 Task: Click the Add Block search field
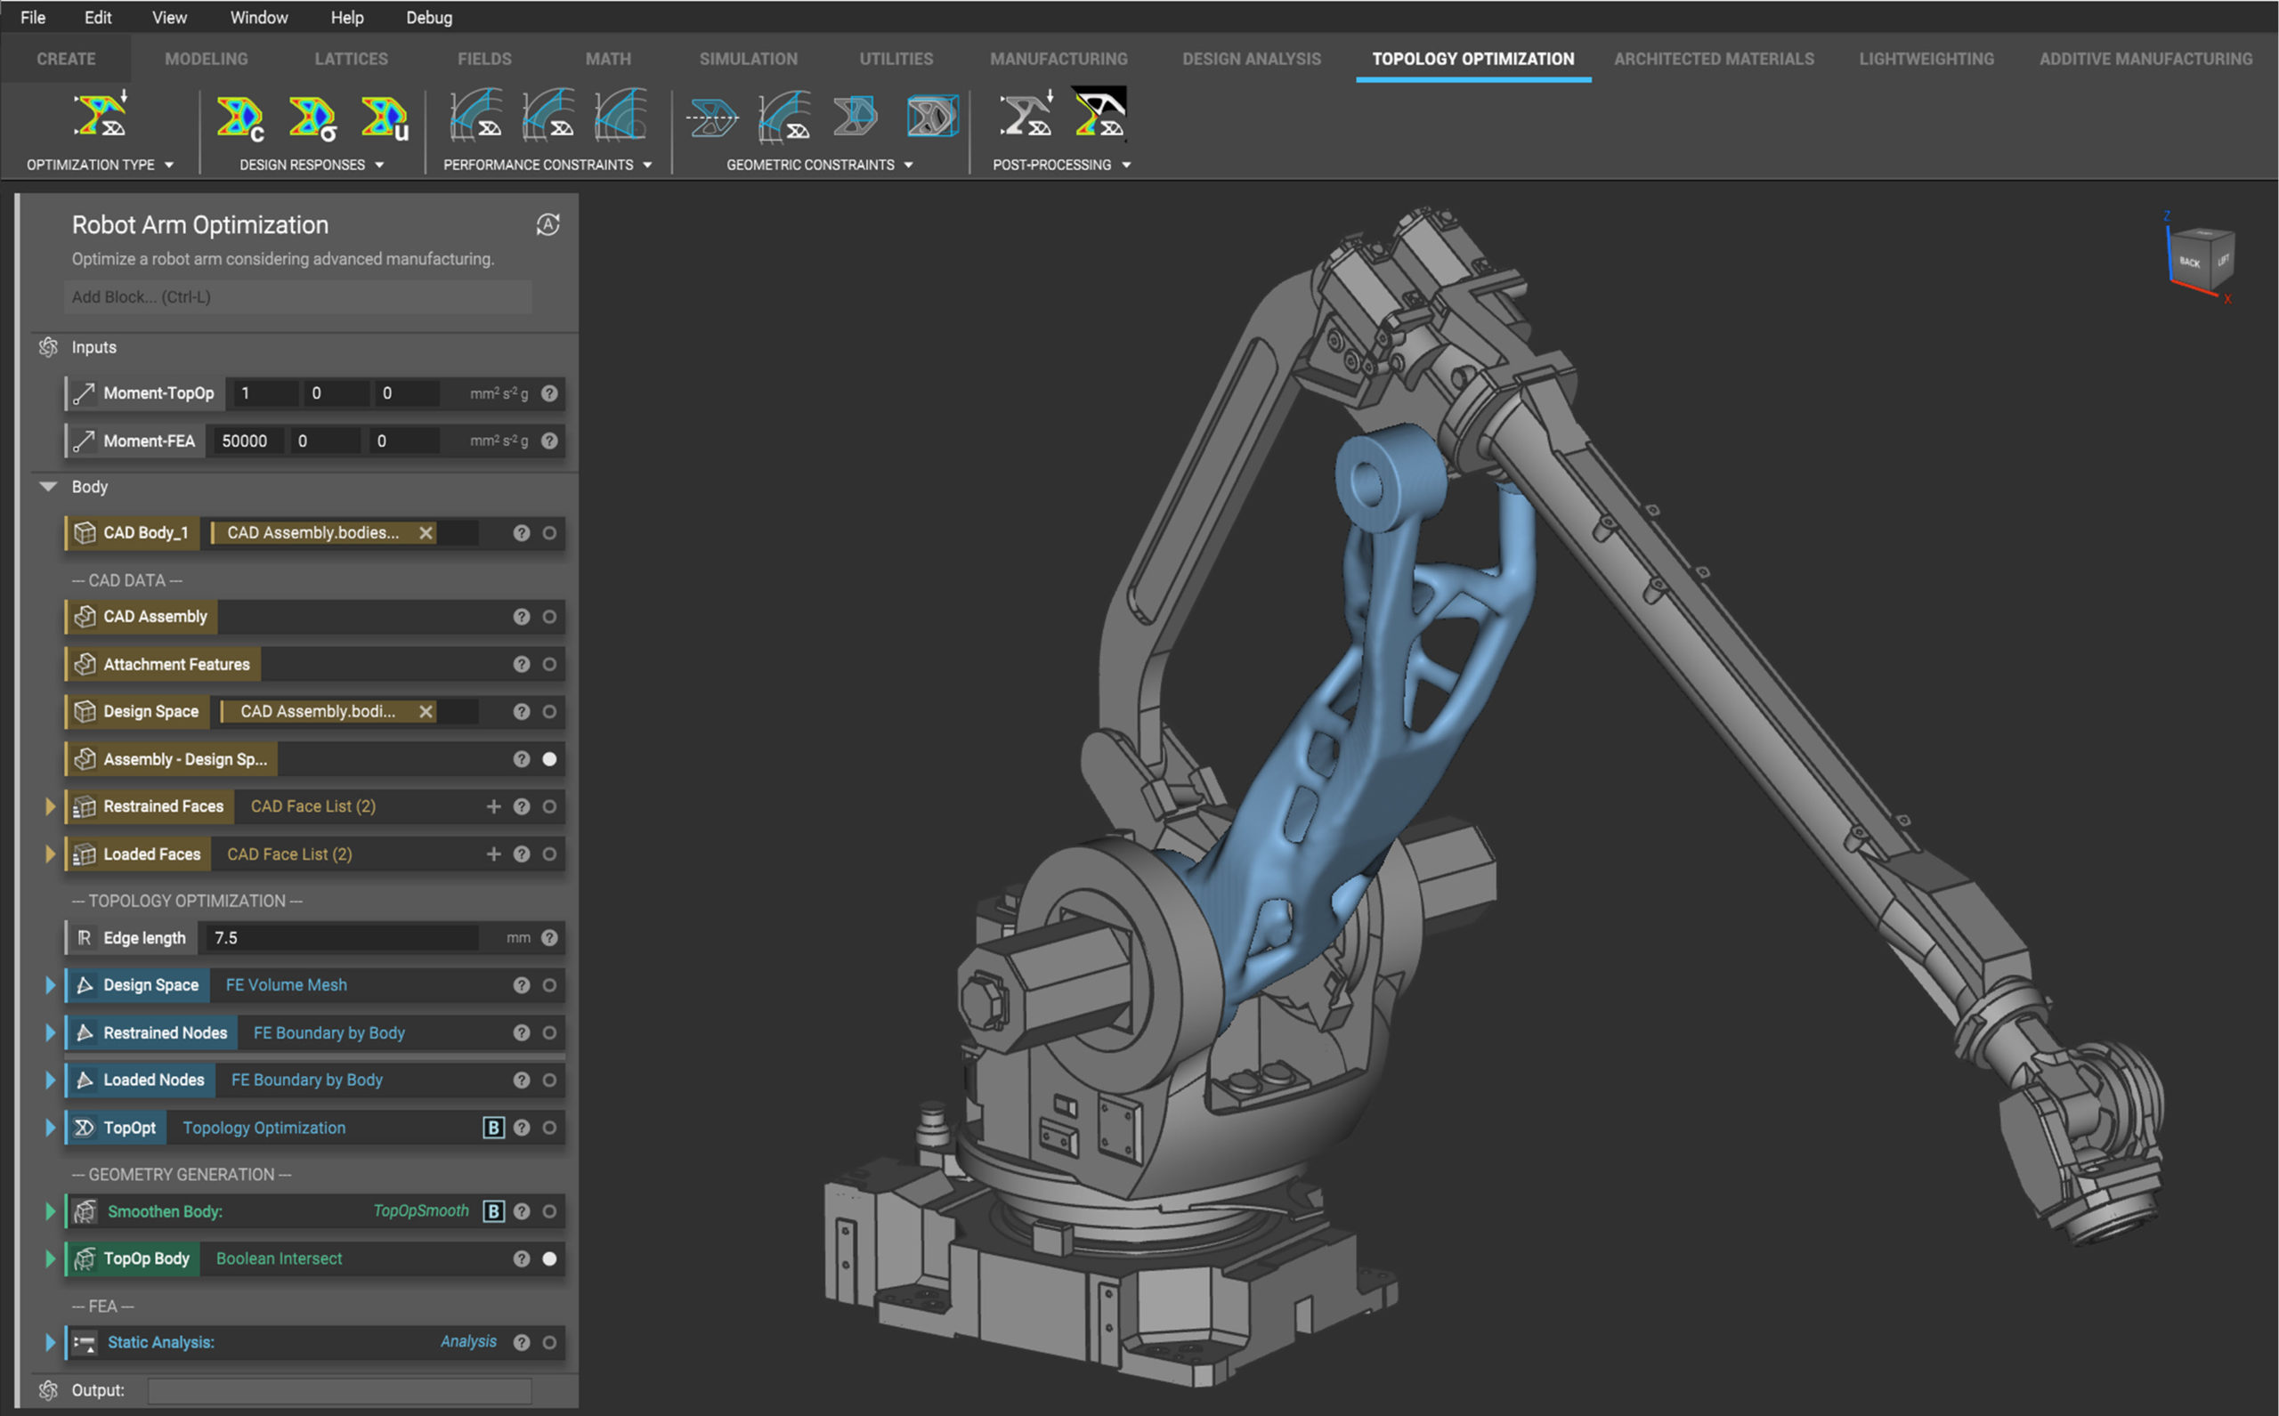(298, 297)
